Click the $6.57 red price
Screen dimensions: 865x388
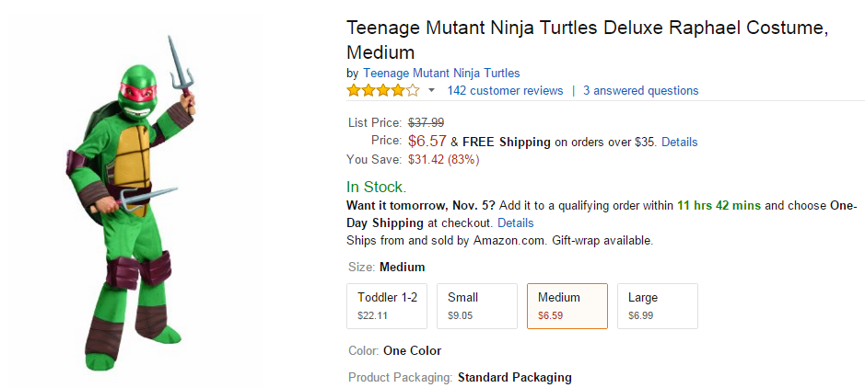click(x=427, y=141)
